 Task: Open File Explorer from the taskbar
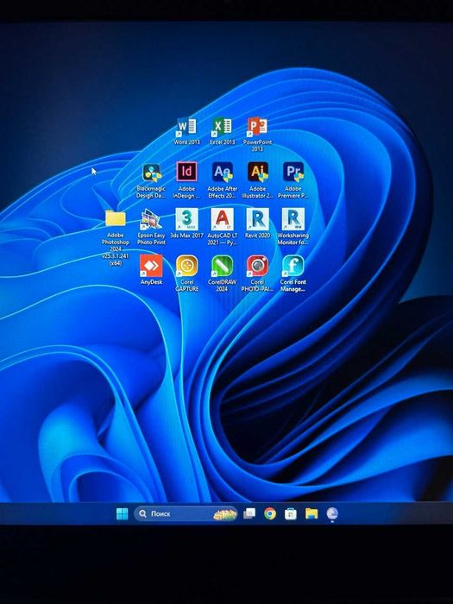click(x=311, y=513)
